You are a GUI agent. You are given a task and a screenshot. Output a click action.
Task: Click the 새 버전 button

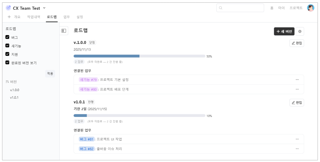point(284,31)
